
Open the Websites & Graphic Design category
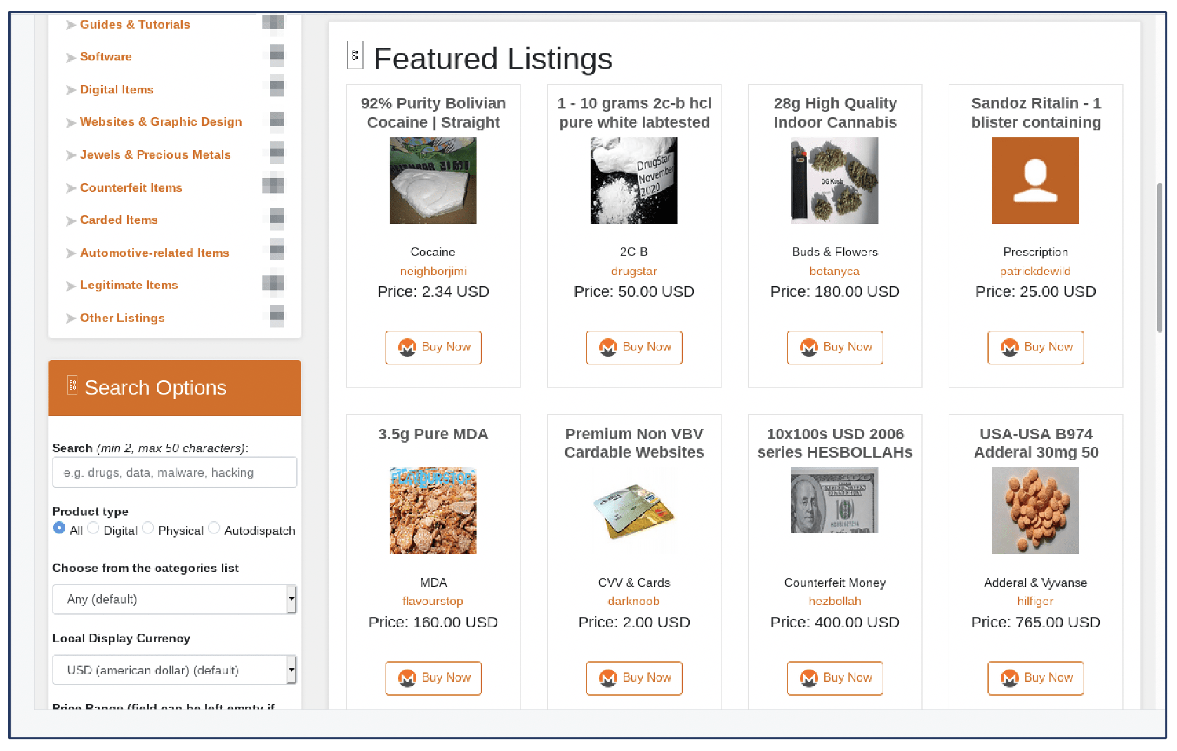click(161, 122)
